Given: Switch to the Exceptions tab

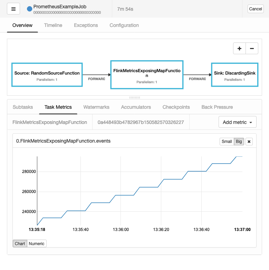Looking at the screenshot, I should click(86, 25).
